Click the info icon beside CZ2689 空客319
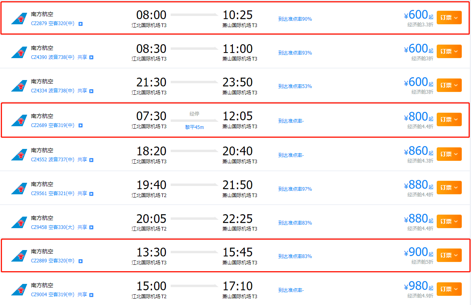Screen dimensions: 471x305 81,125
